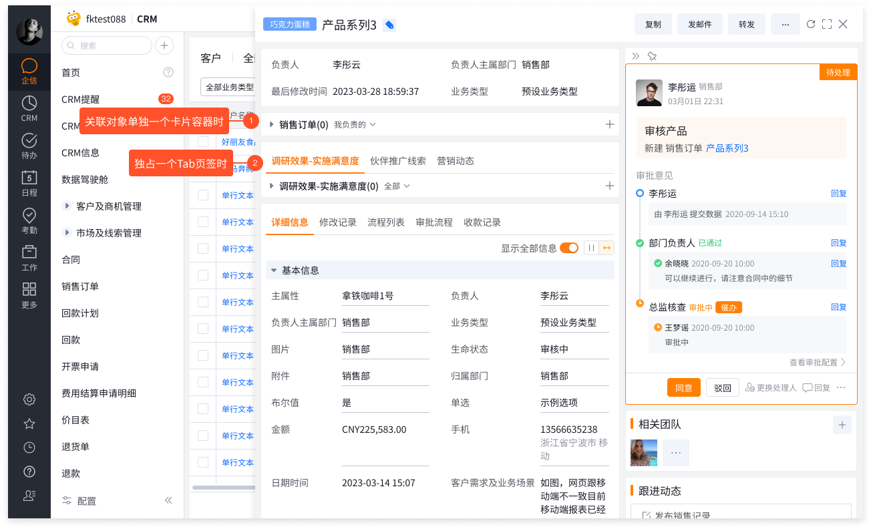The height and width of the screenshot is (529, 871).
Task: Open history clock icon in sidebar
Action: click(29, 448)
